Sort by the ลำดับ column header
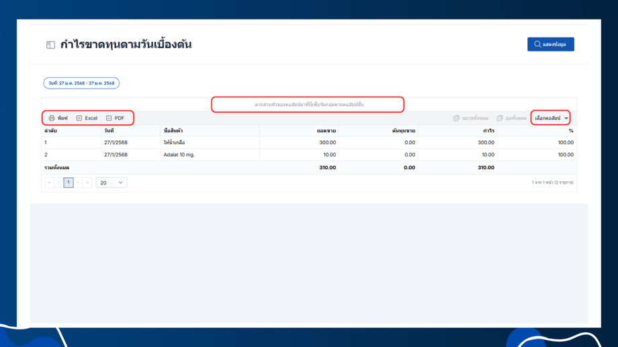The height and width of the screenshot is (347, 618). pyautogui.click(x=71, y=131)
